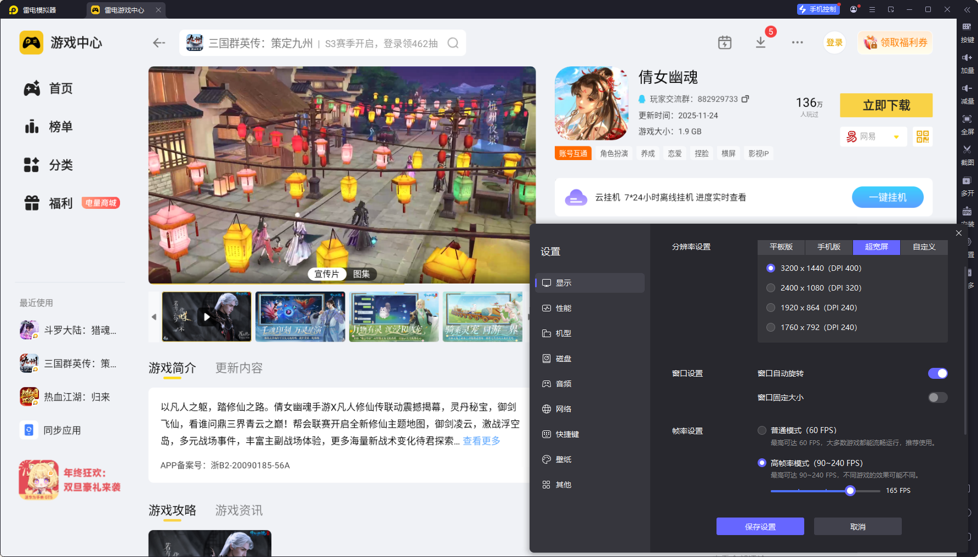Open the 查看更多 link in game intro

tap(481, 441)
